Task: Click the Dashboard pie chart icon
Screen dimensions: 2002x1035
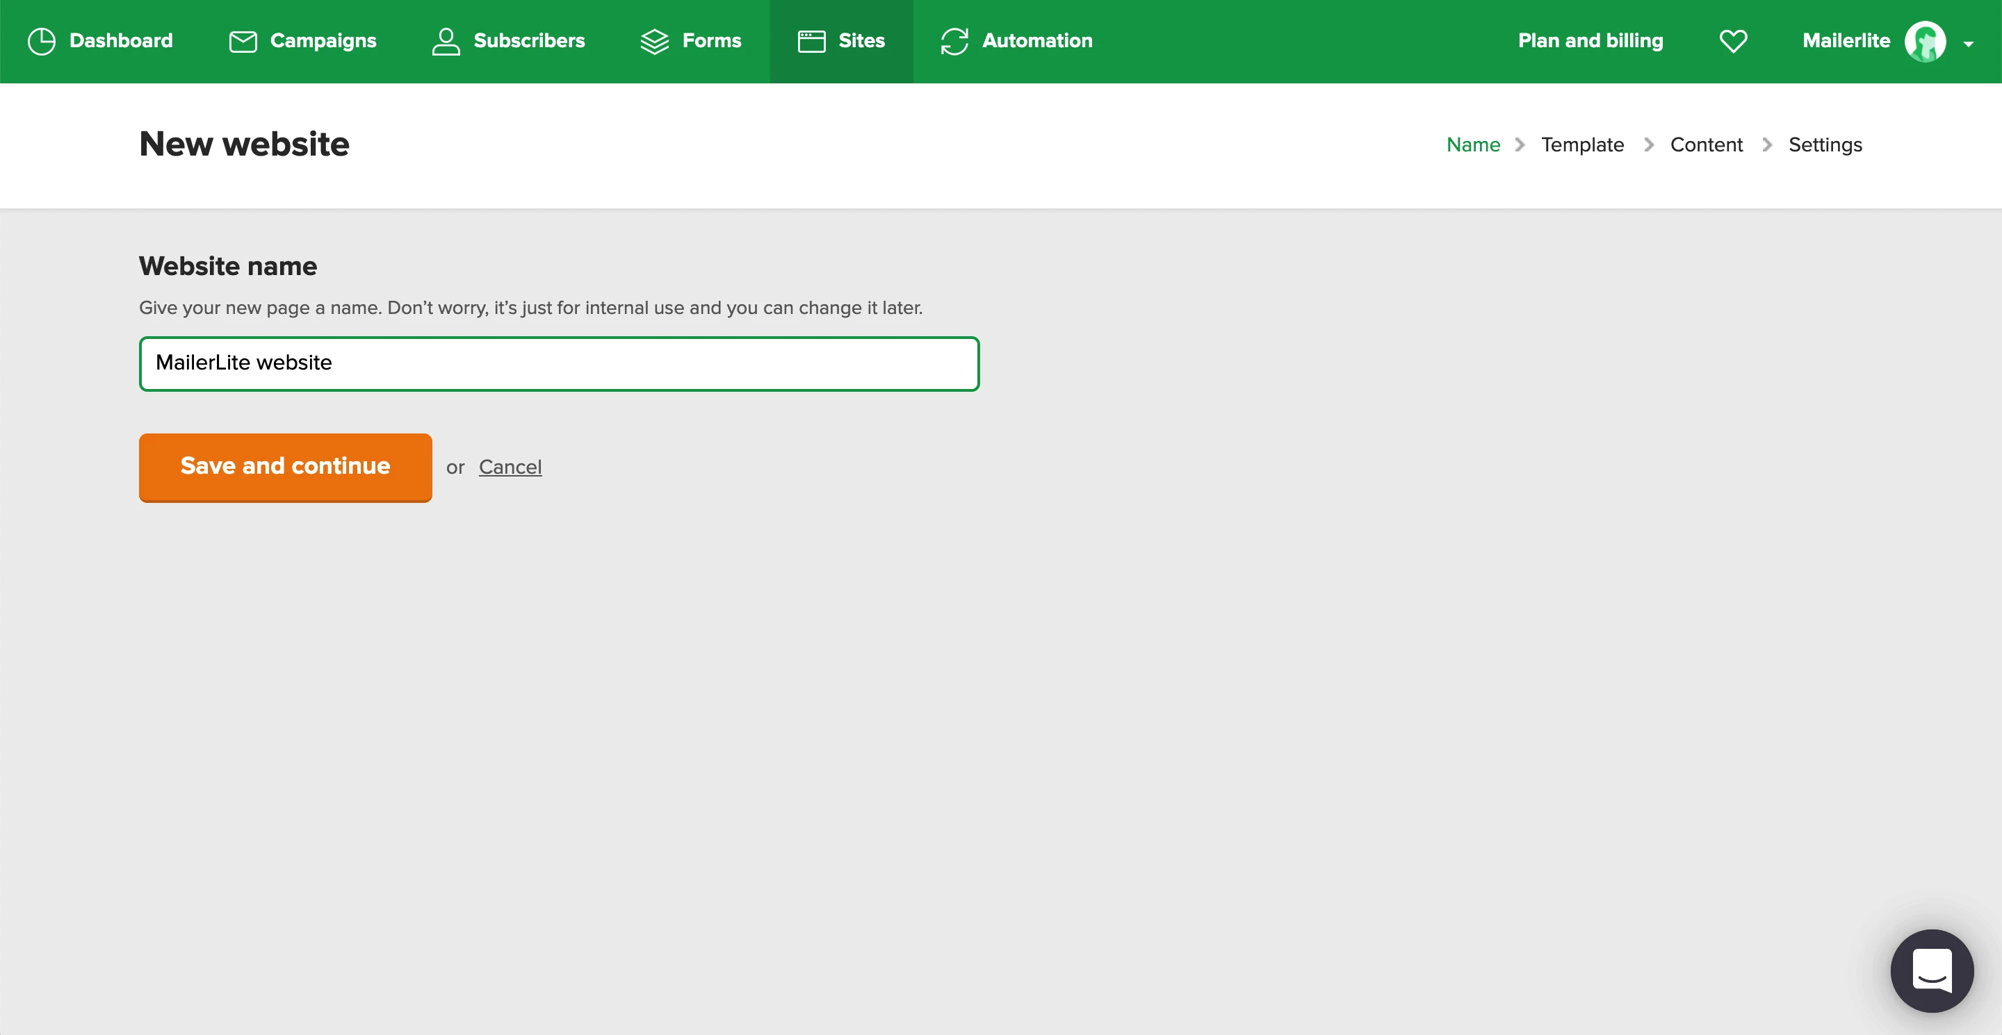Action: coord(42,41)
